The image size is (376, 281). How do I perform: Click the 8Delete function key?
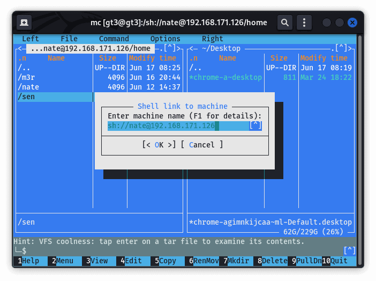(274, 261)
